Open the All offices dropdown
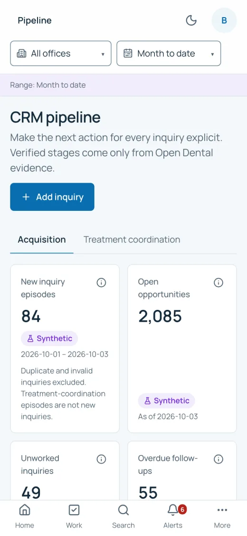 click(x=61, y=53)
